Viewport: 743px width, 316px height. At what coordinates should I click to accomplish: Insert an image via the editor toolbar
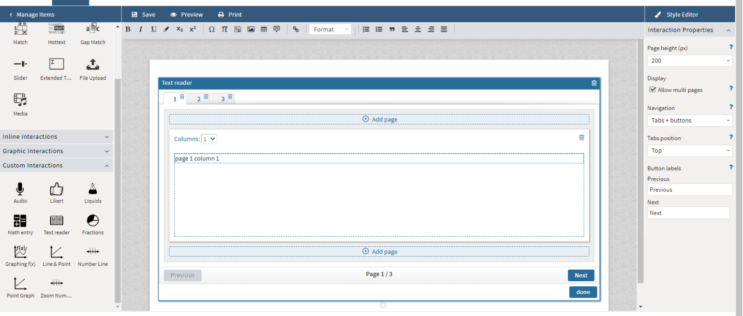point(251,29)
